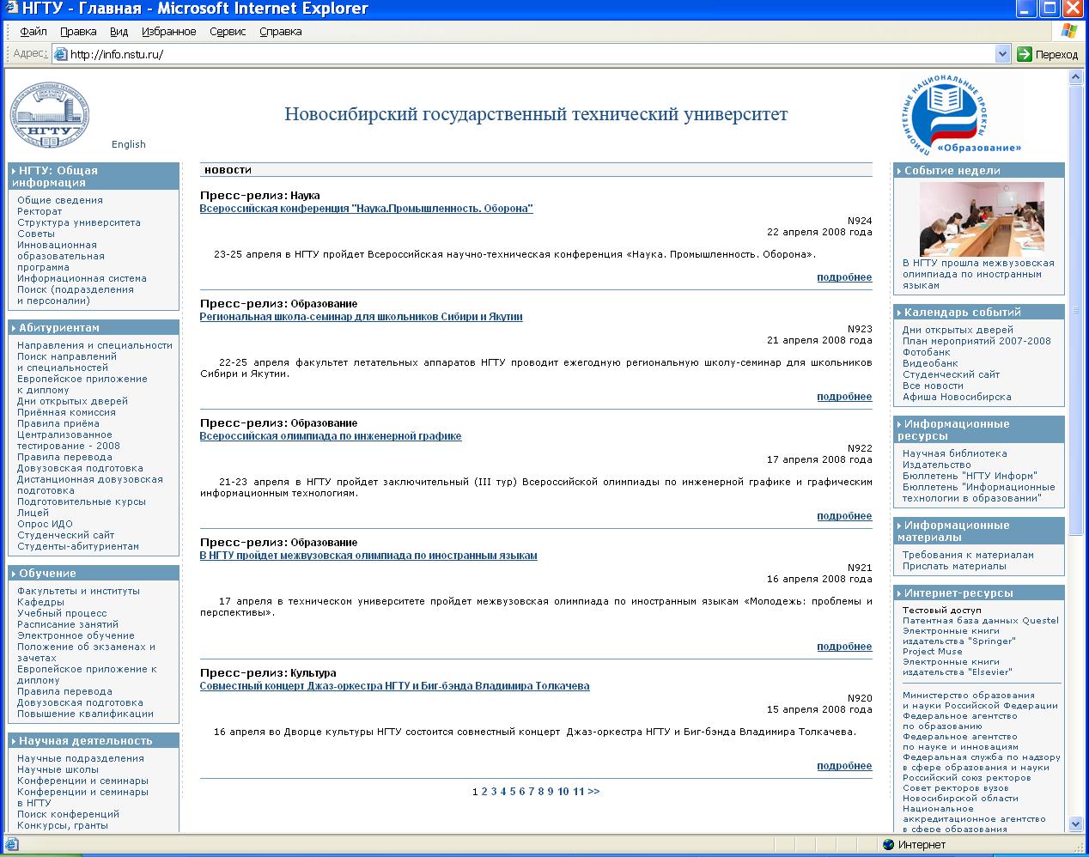1089x857 pixels.
Task: Open Правила приёма link
Action: [58, 423]
